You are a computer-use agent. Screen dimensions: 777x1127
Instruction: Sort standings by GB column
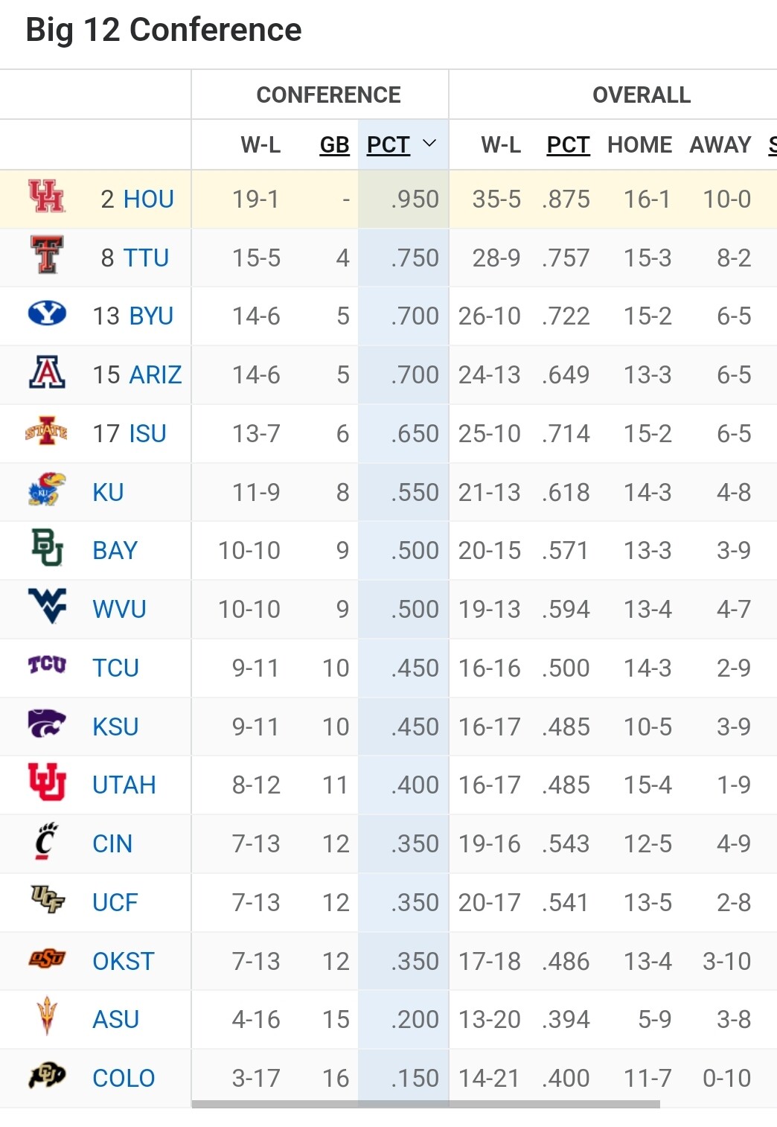[x=334, y=144]
